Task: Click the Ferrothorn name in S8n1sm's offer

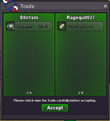Action: [x=24, y=26]
